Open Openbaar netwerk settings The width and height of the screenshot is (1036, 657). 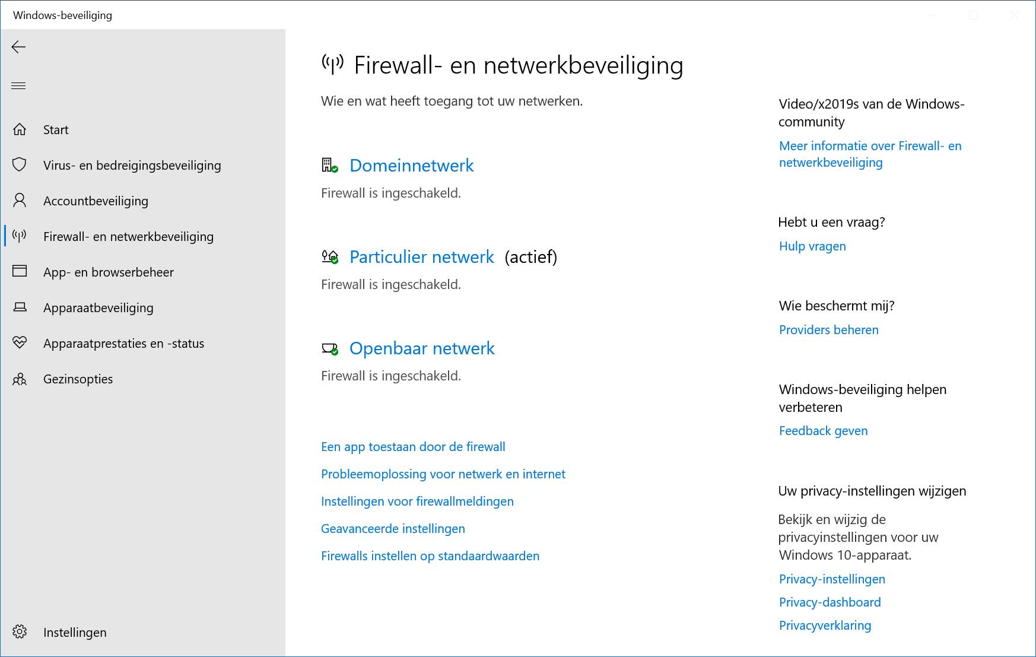tap(421, 348)
